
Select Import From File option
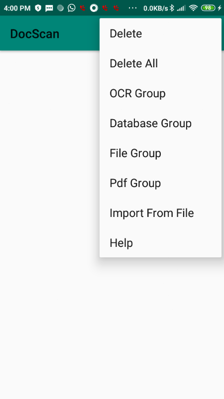point(160,213)
